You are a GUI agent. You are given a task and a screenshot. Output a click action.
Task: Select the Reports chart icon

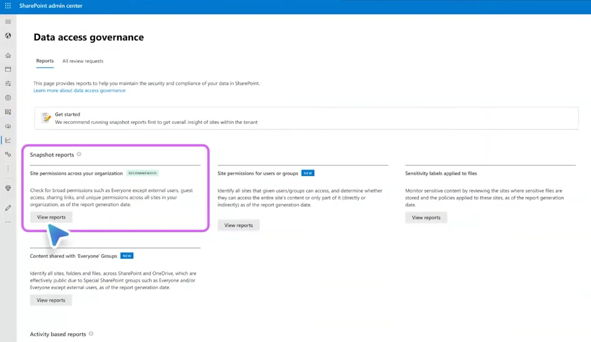[8, 140]
